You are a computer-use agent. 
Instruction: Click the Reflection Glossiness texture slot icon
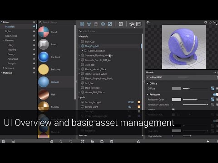(x=213, y=105)
